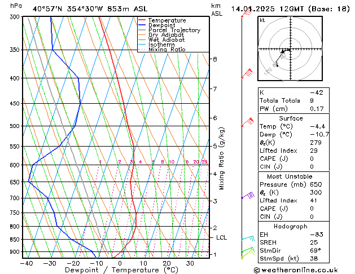Click the date '14.01.2025 12GMT (Base: 18)'
Screen dimensions: 355x274
291,9
